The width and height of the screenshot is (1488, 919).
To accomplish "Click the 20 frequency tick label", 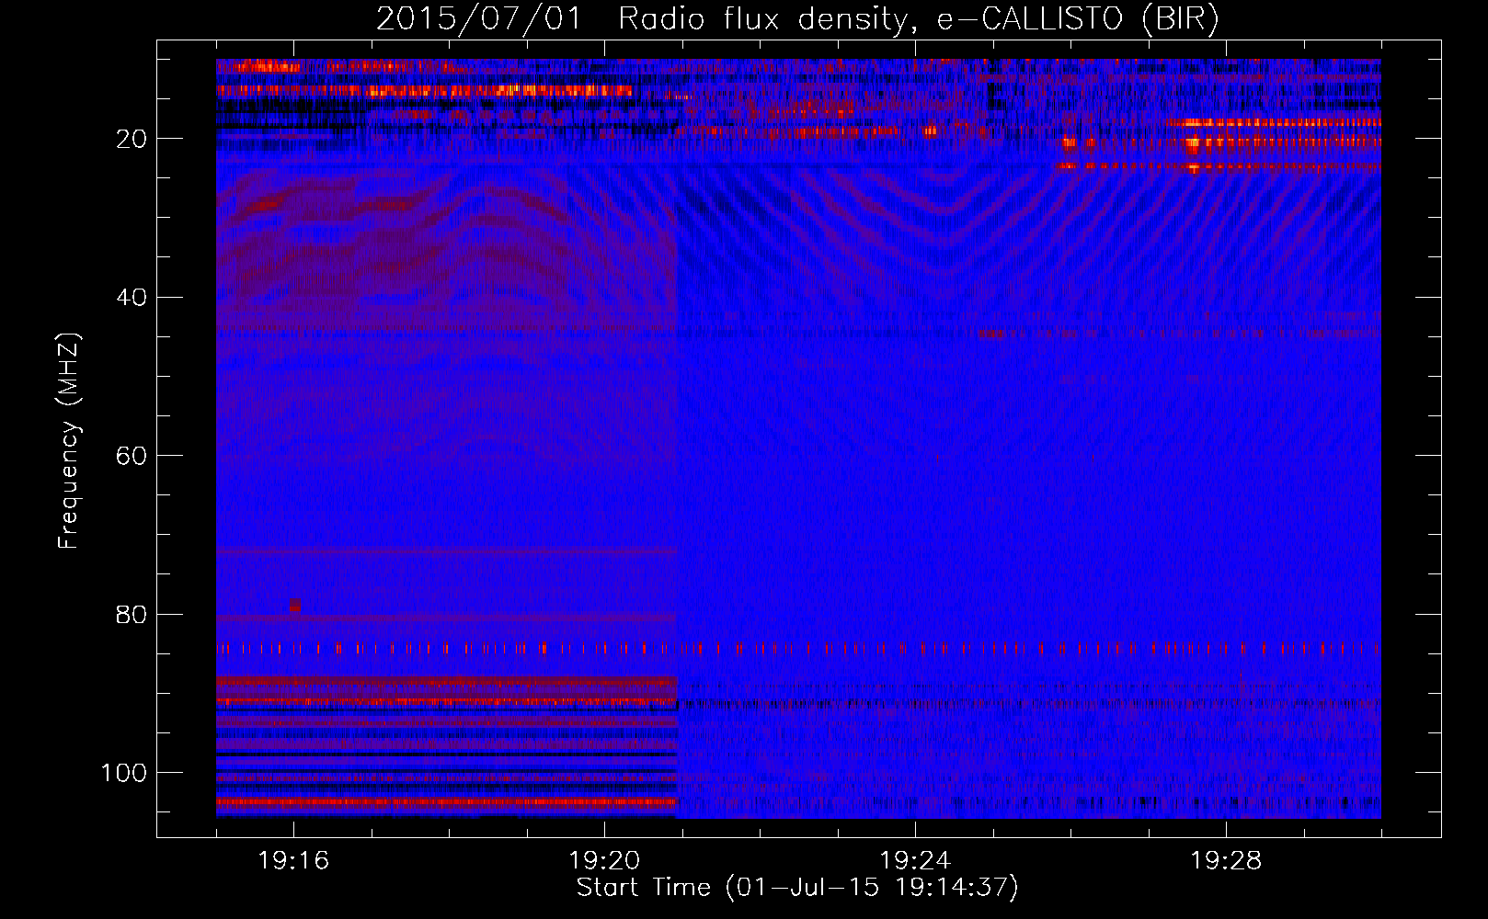I will click(x=132, y=139).
